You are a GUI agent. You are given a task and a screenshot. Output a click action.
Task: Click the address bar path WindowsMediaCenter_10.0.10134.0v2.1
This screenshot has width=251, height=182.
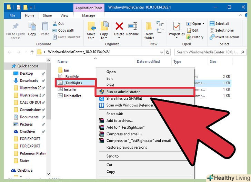(x=79, y=52)
